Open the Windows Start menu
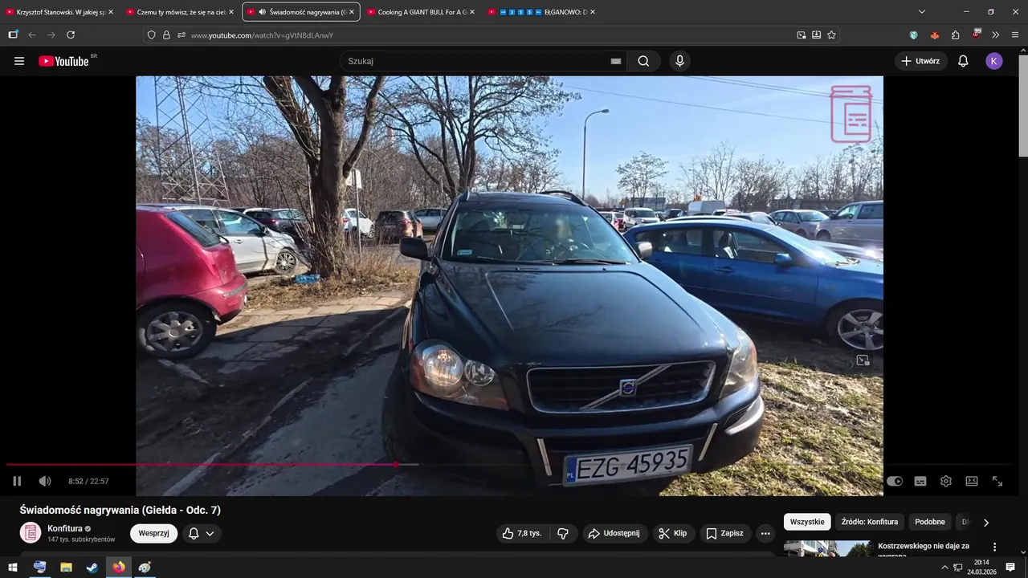The image size is (1028, 578). tap(13, 568)
